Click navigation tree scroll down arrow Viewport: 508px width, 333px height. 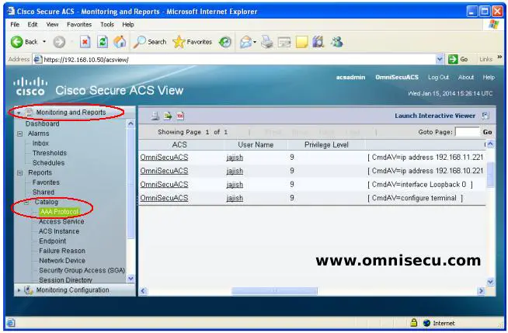130,279
